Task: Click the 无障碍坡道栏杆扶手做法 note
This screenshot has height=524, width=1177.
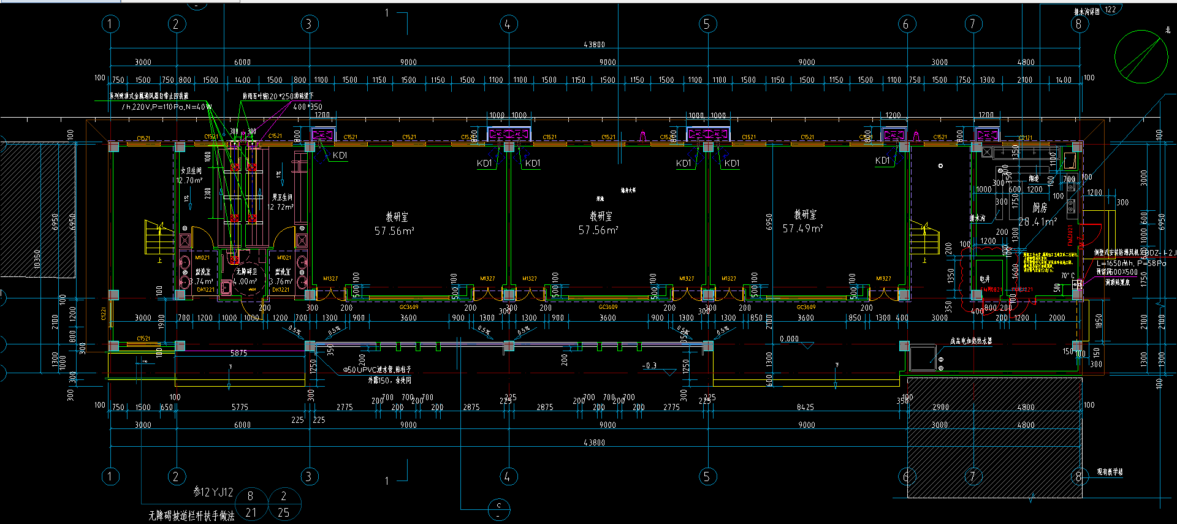Action: pos(191,515)
